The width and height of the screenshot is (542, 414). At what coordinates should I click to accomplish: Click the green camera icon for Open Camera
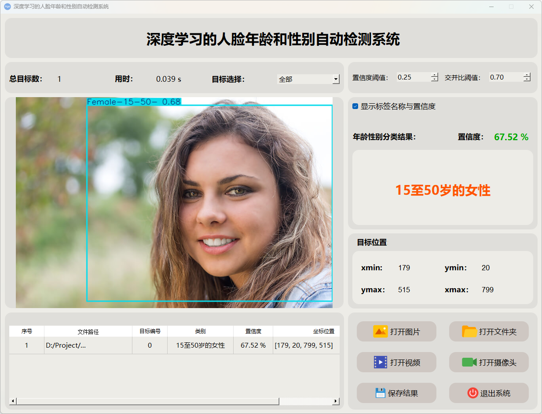(469, 362)
